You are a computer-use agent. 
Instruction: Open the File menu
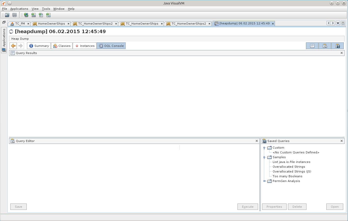tap(4, 9)
